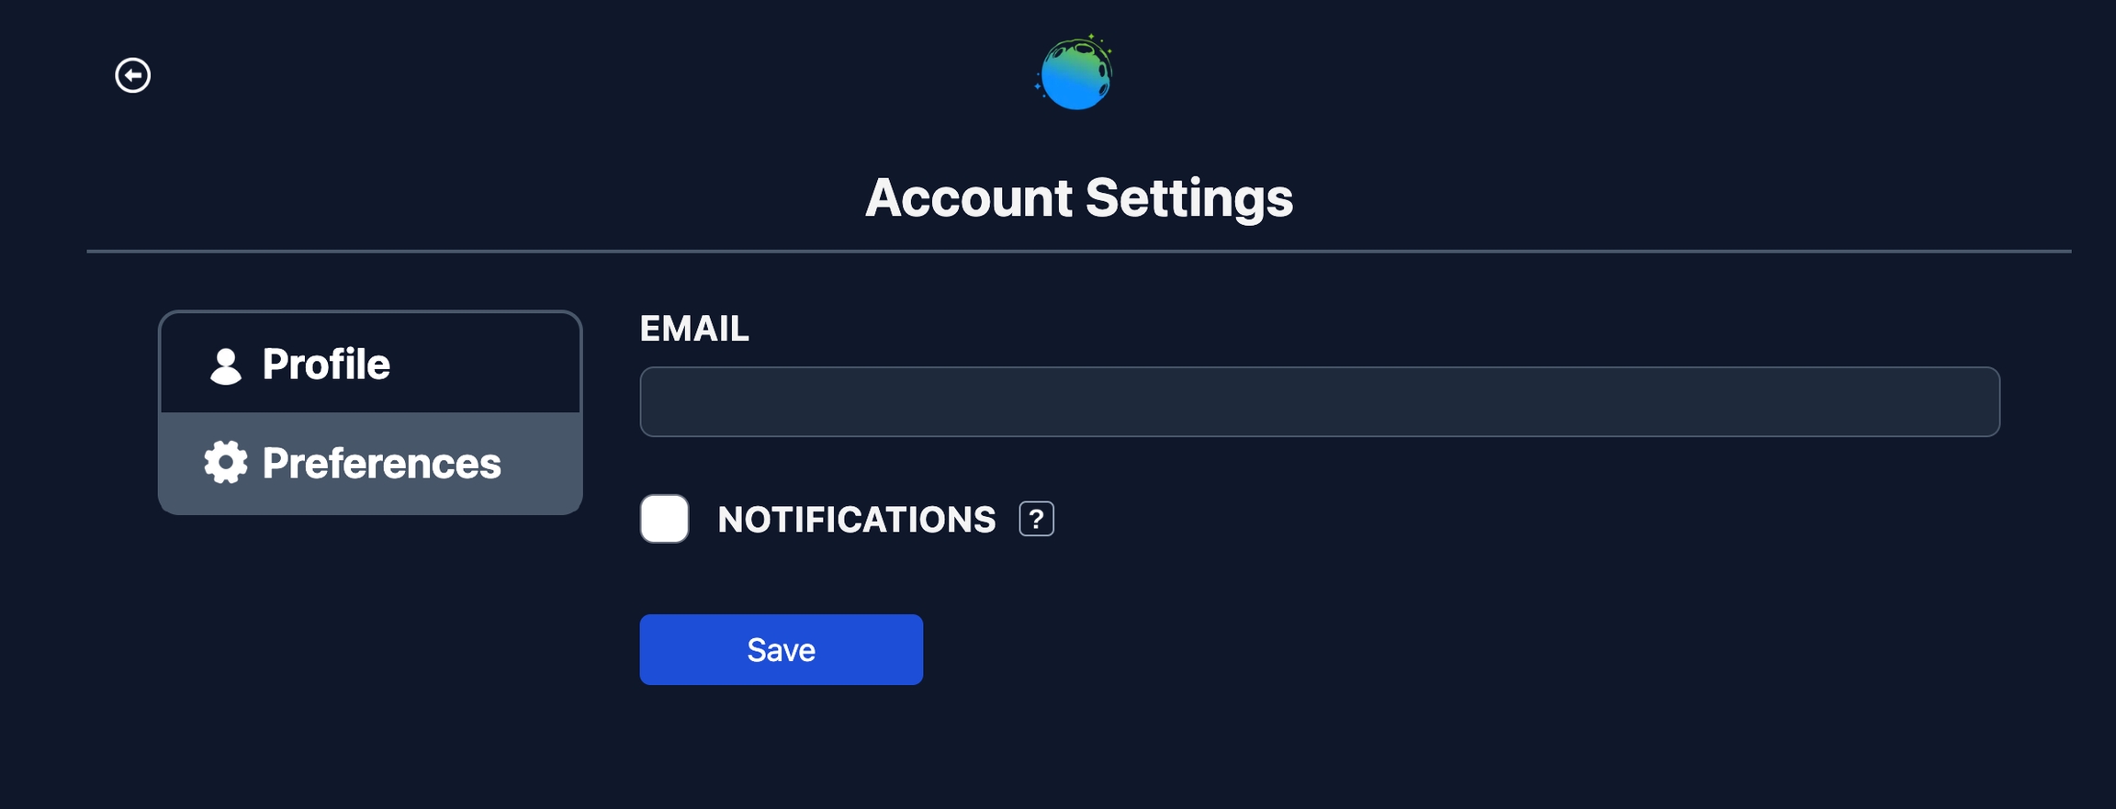Click the Account Settings heading
Viewport: 2116px width, 809px height.
[1078, 197]
